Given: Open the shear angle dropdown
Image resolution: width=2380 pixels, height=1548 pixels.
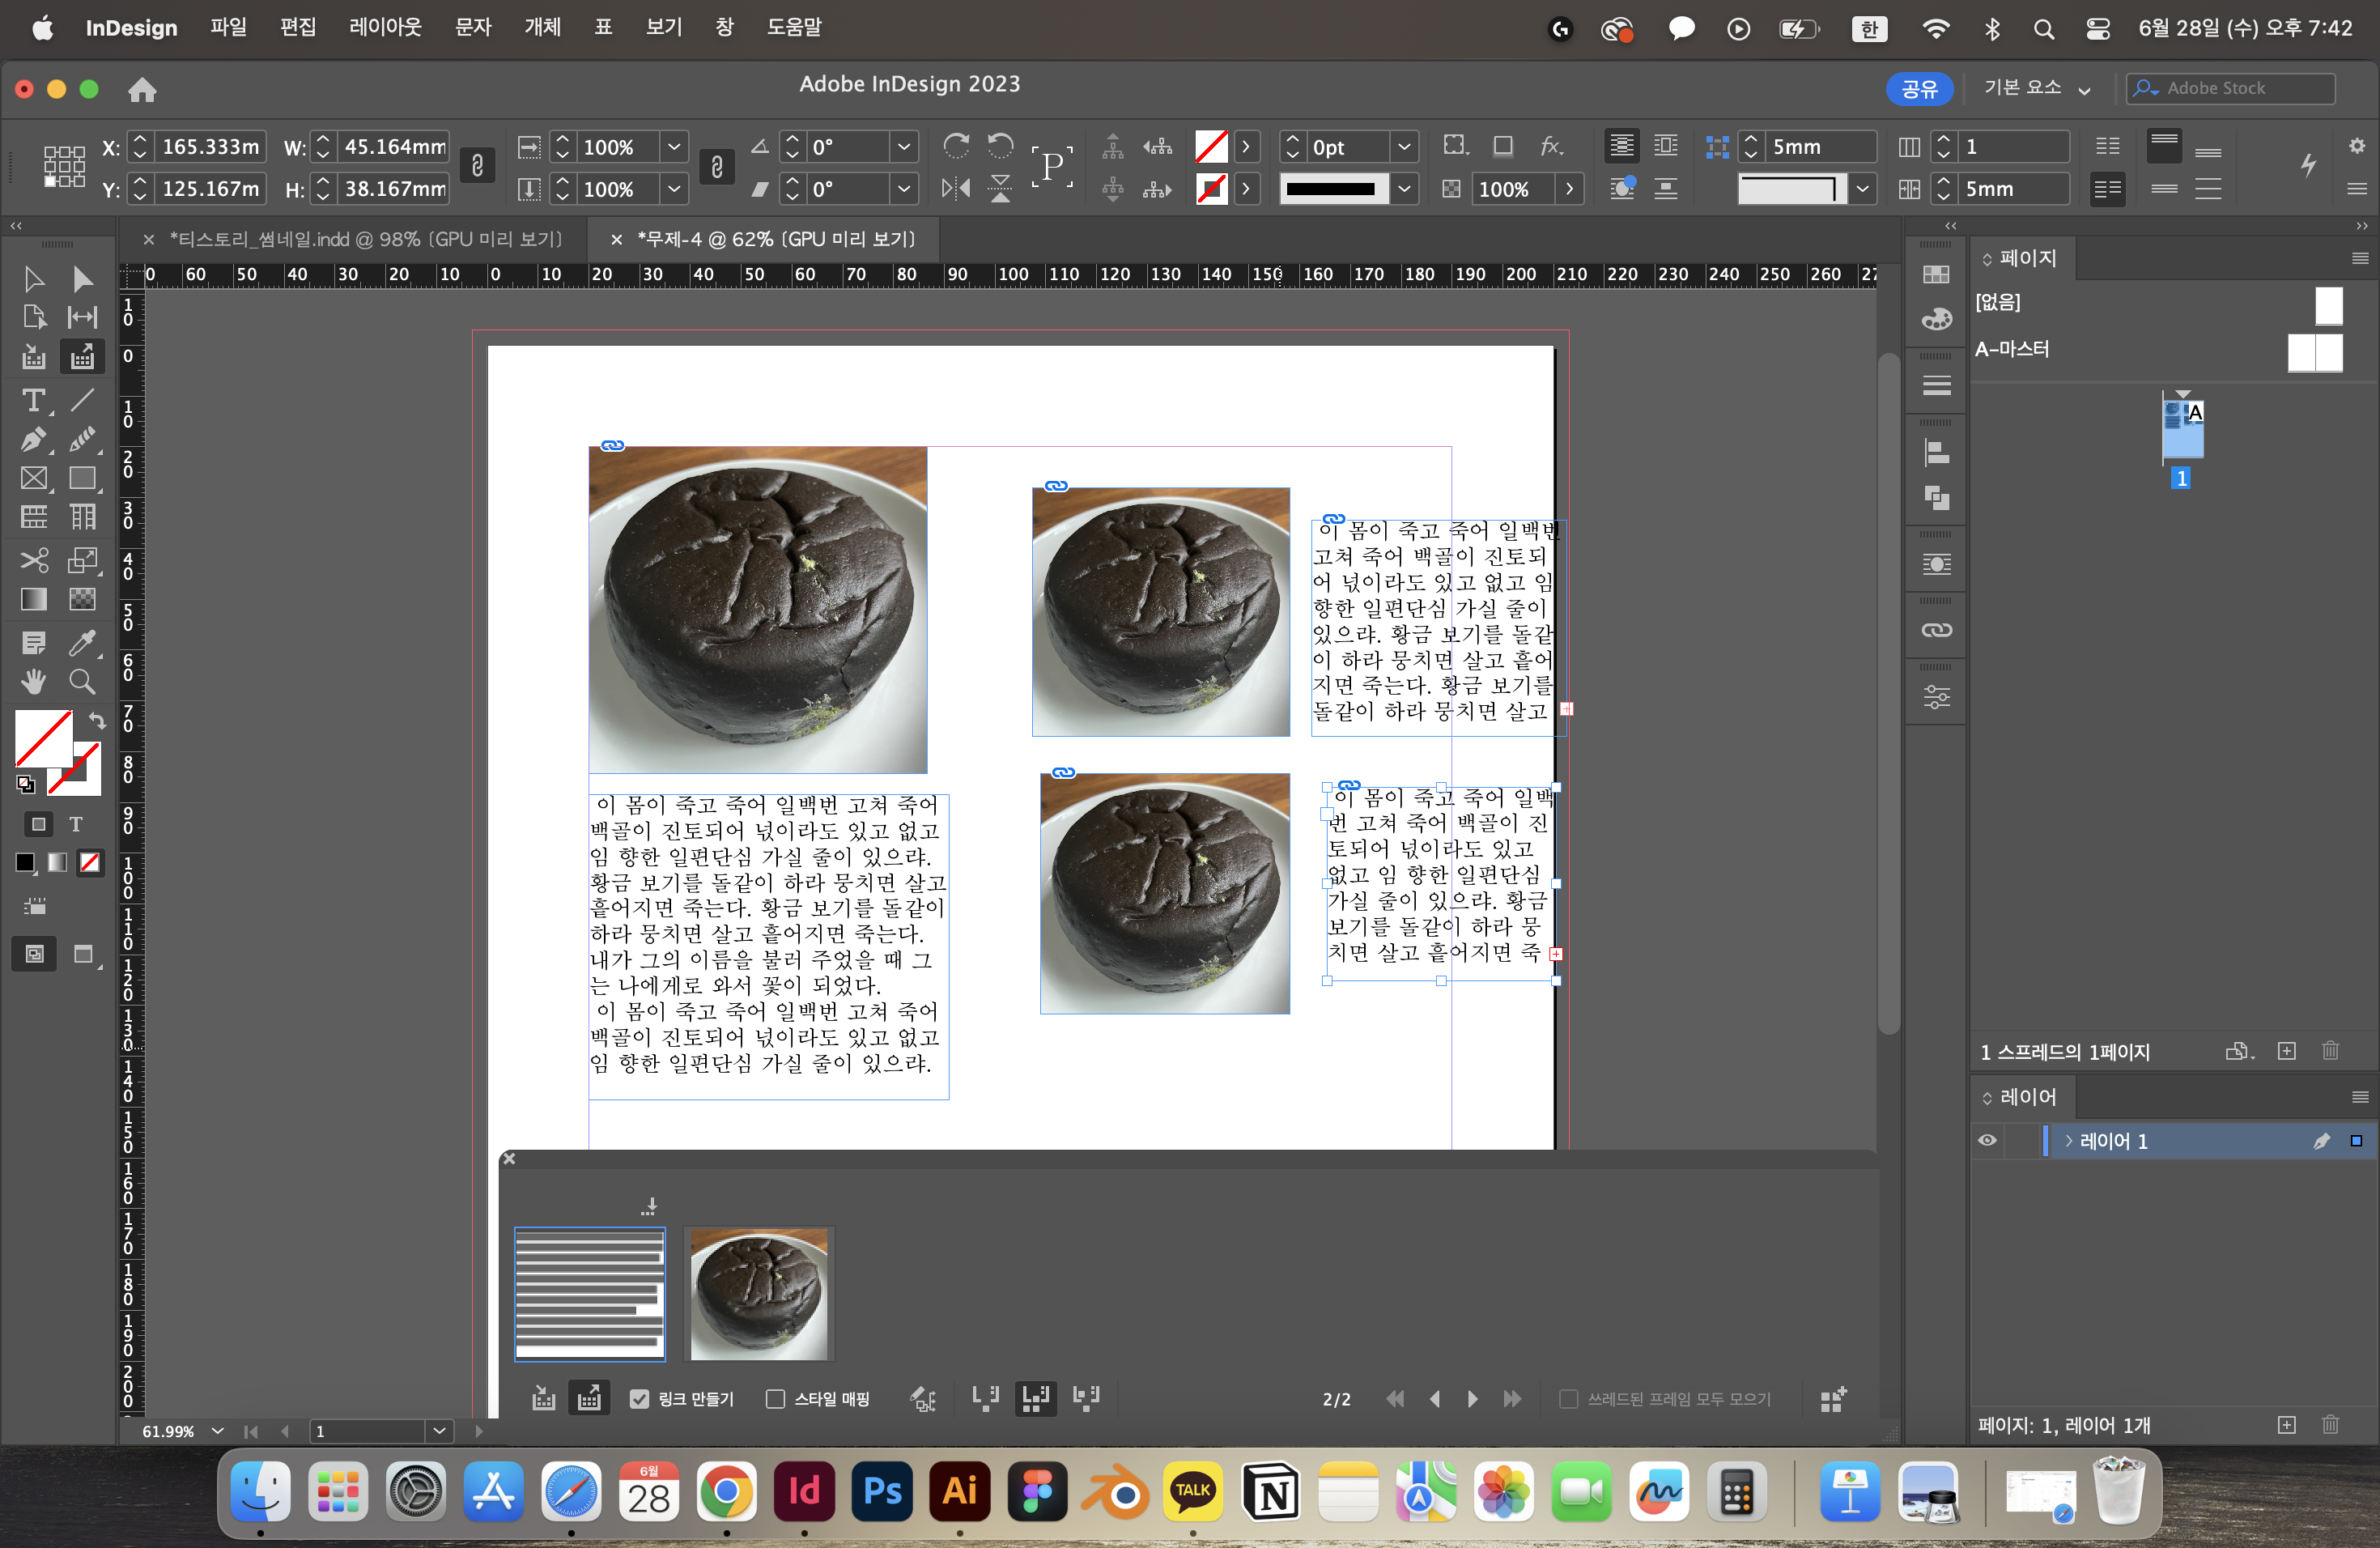Looking at the screenshot, I should pos(904,189).
